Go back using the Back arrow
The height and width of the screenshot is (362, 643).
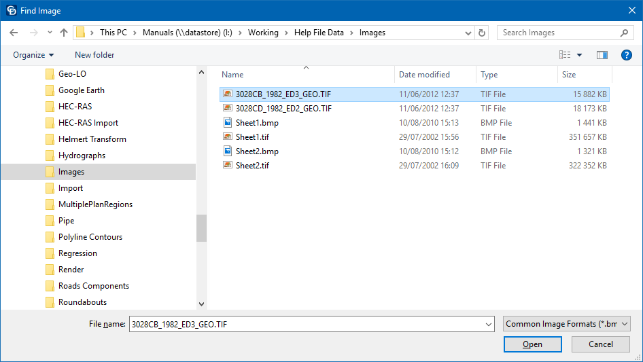coord(14,33)
